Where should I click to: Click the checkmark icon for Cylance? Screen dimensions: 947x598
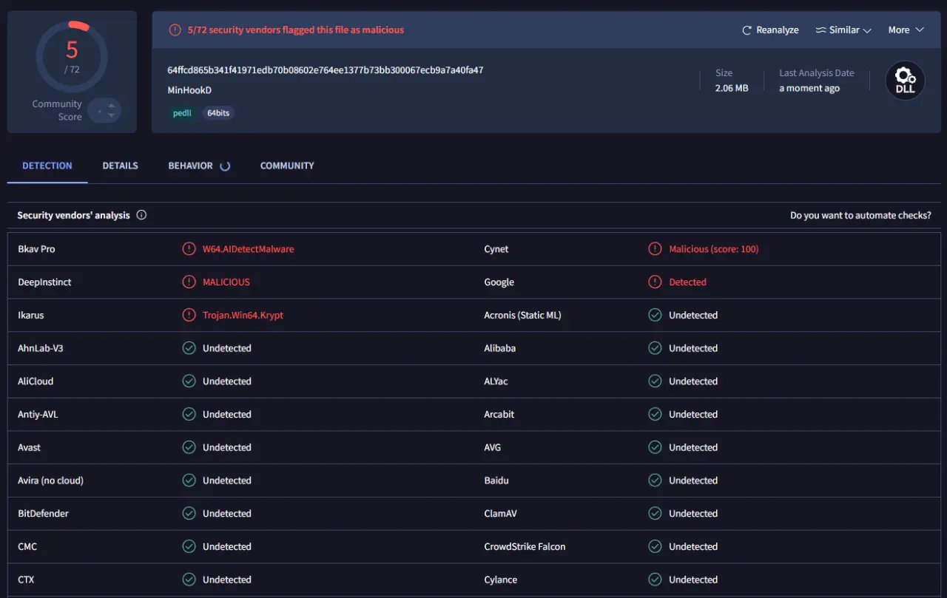tap(655, 580)
